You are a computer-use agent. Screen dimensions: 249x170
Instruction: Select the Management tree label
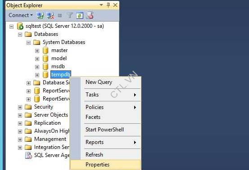coord(50,139)
